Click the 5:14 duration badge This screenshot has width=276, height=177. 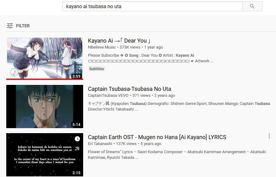pos(76,125)
